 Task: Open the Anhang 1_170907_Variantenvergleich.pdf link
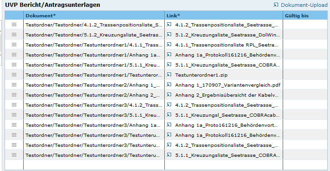(x=228, y=85)
